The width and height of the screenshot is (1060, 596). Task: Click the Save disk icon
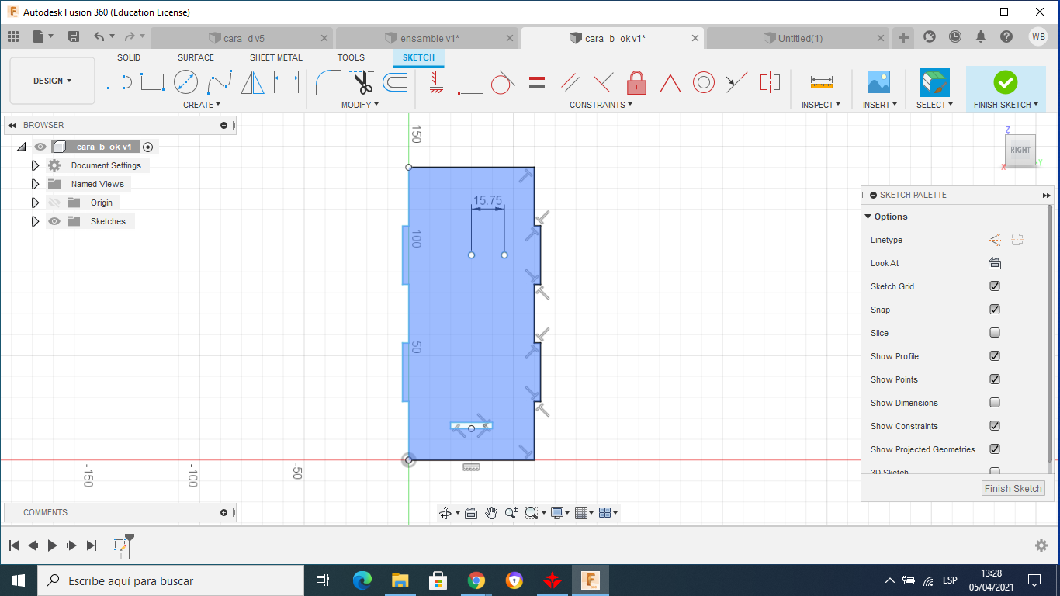[x=74, y=36]
